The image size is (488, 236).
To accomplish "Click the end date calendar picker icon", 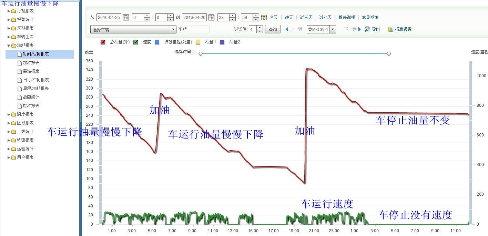I will (x=211, y=17).
